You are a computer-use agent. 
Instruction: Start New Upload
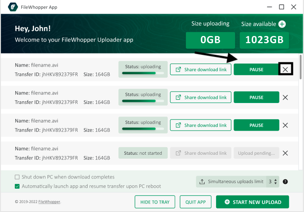coord(253,202)
